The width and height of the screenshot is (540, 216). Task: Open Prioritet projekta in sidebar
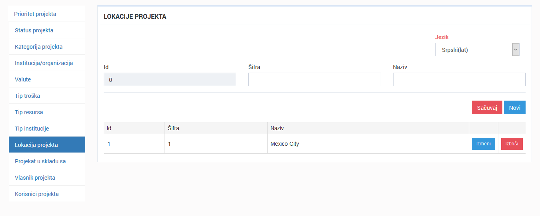pyautogui.click(x=35, y=14)
